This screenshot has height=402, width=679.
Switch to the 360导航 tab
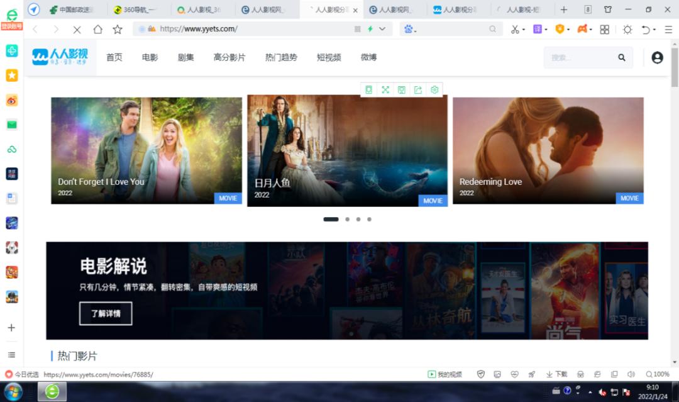tap(135, 9)
